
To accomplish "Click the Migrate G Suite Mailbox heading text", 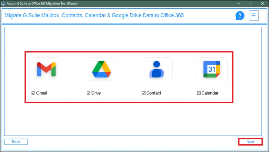I will pos(94,16).
